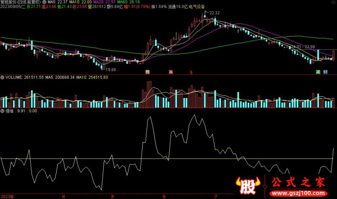
Task: Click the blue 财 marker icon
Action: point(325,72)
